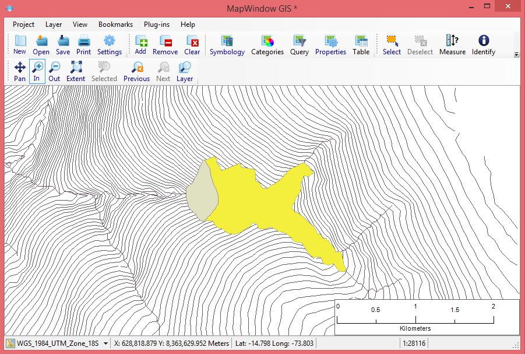Open the Help menu
The width and height of the screenshot is (525, 354).
click(188, 24)
